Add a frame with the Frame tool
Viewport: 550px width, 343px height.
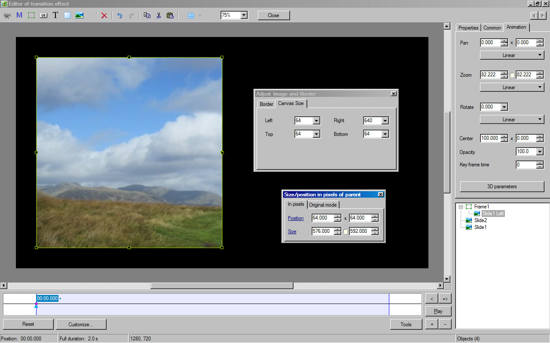click(x=31, y=15)
